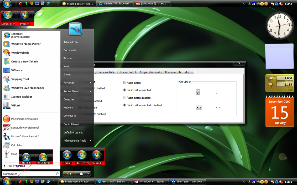Image resolution: width=297 pixels, height=185 pixels.
Task: Switch to Macromedia Fireworks on bottom taskbar
Action: click(x=76, y=182)
